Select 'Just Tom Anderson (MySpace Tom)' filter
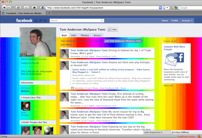This screenshot has height=138, width=202. [123, 41]
